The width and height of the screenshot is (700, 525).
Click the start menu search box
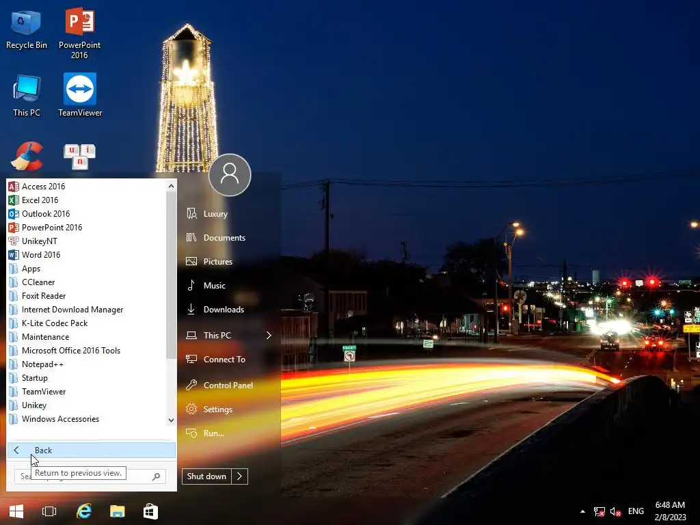point(90,476)
